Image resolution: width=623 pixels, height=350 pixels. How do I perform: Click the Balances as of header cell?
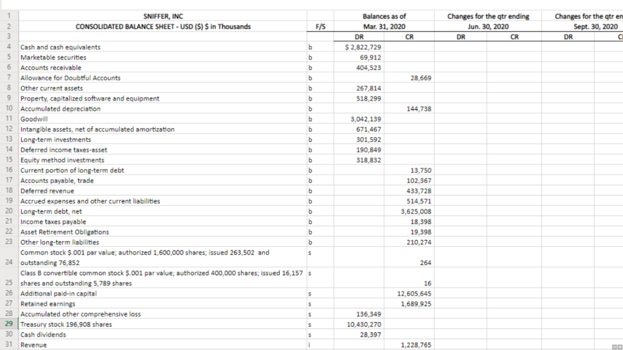tap(385, 16)
